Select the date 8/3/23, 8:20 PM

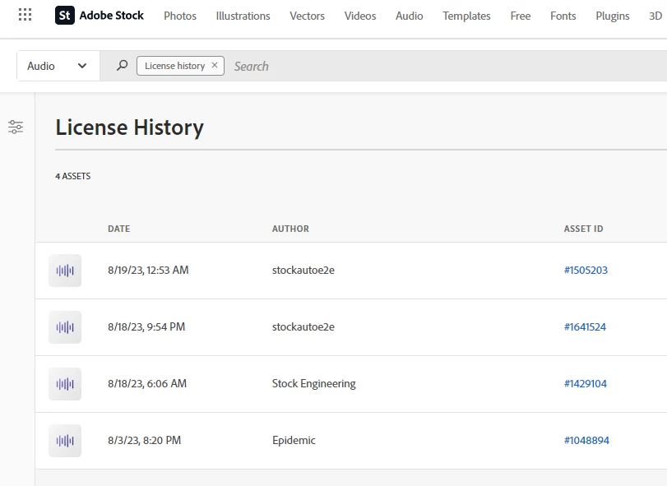(144, 440)
